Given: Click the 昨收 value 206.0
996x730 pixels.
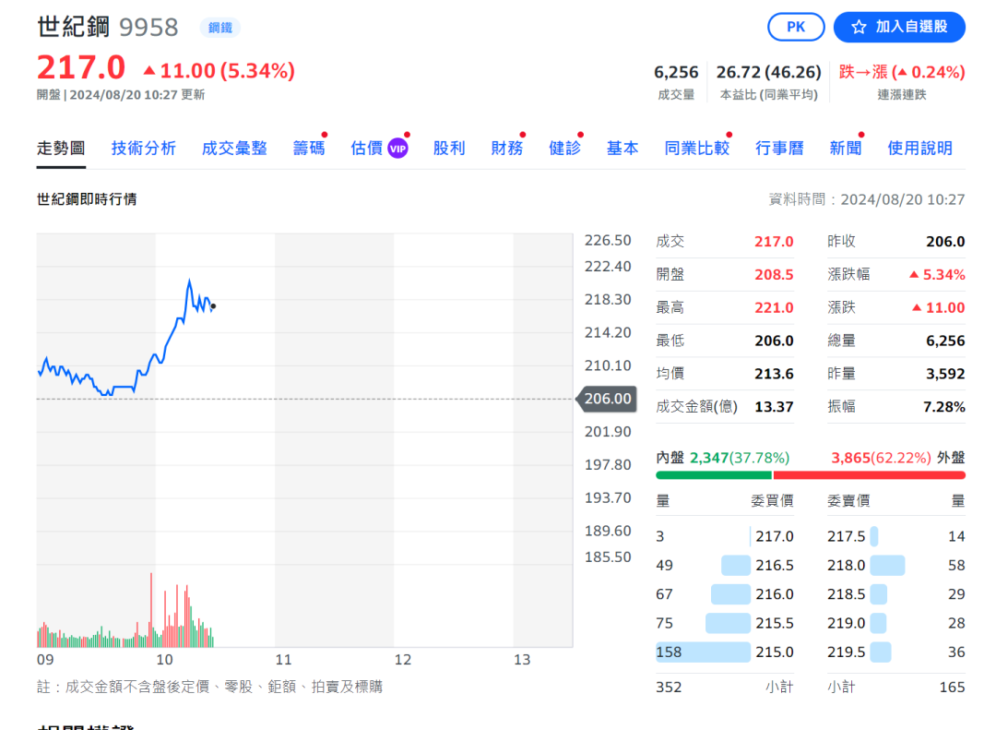Looking at the screenshot, I should tap(946, 242).
